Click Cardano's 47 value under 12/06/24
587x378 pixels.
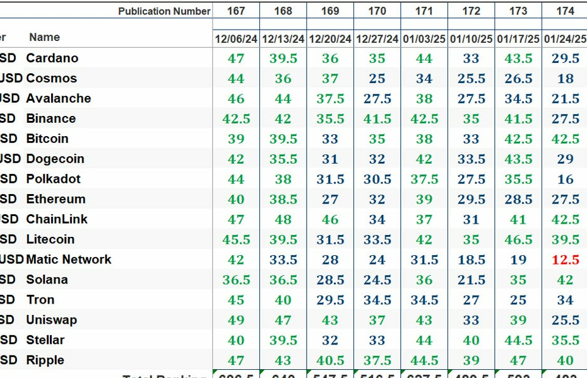[236, 58]
